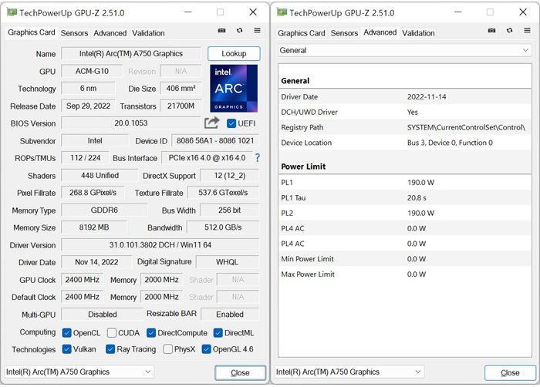Expand the General category dropdown
This screenshot has width=540, height=387.
[x=404, y=50]
